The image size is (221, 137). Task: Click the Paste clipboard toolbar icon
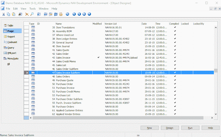pyautogui.click(x=14, y=14)
